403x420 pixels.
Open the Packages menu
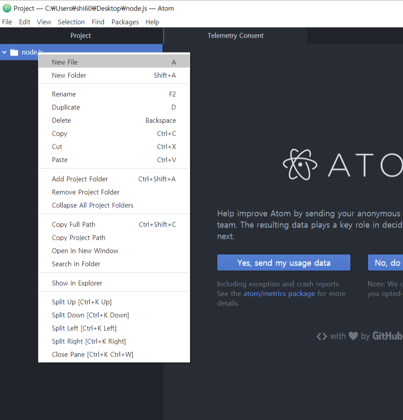pos(125,22)
